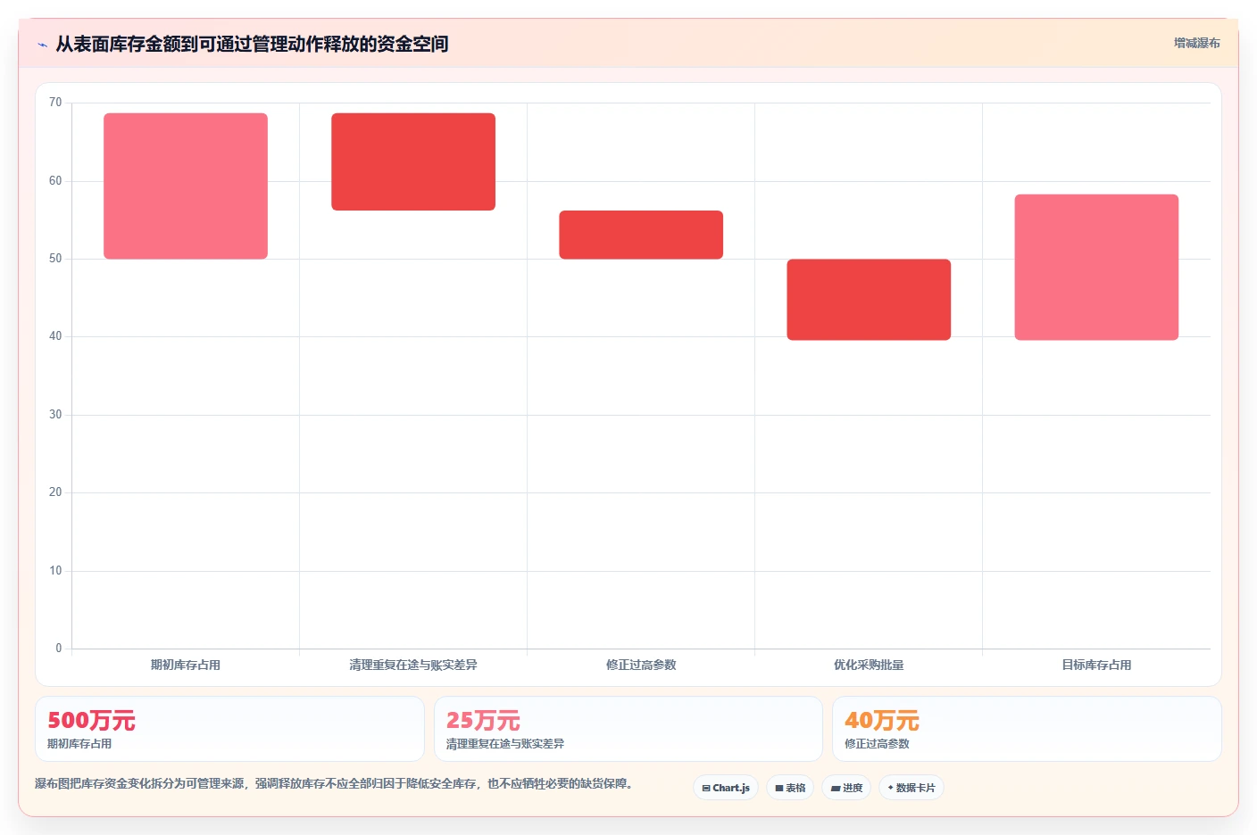Click the x-axis label 清理重复在途与账实差异
Image resolution: width=1257 pixels, height=835 pixels.
413,665
